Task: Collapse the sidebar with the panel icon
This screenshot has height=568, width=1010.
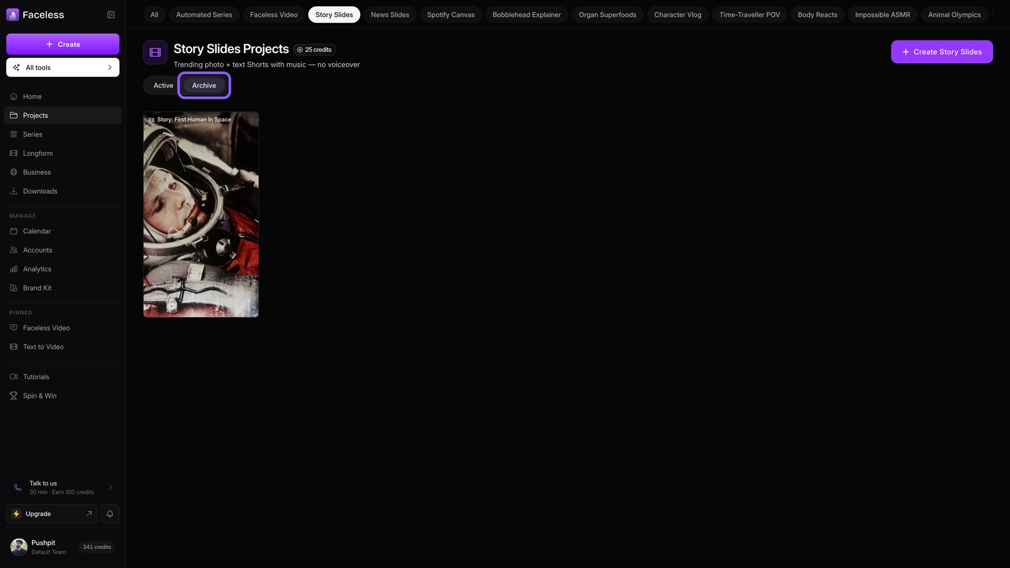Action: [111, 15]
